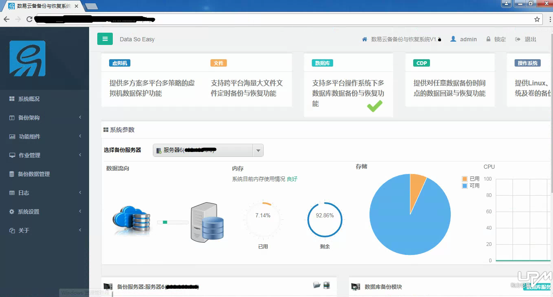Screen dimensions: 553x297
Task: Expand the 系统设置 menu arrow
Action: coord(80,212)
